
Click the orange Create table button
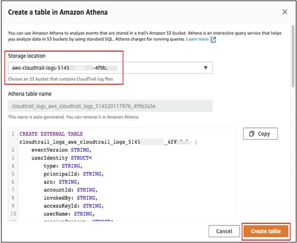pos(265,231)
